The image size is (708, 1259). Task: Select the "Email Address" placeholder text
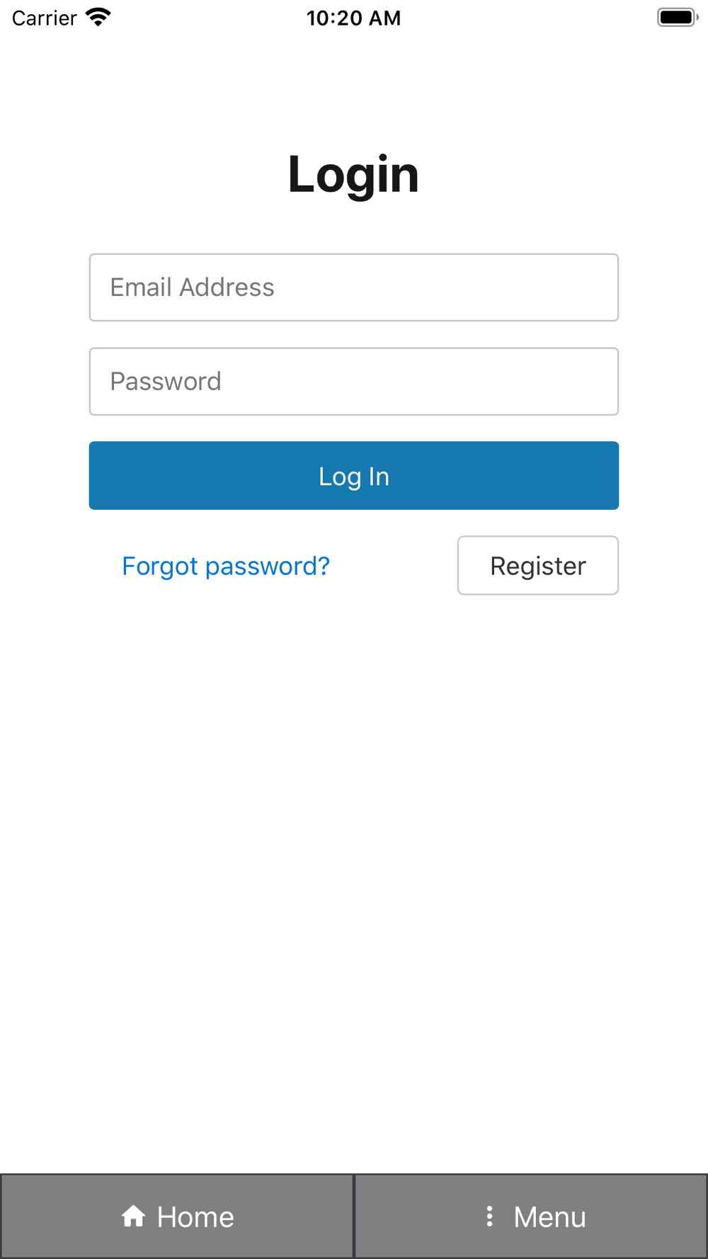192,287
